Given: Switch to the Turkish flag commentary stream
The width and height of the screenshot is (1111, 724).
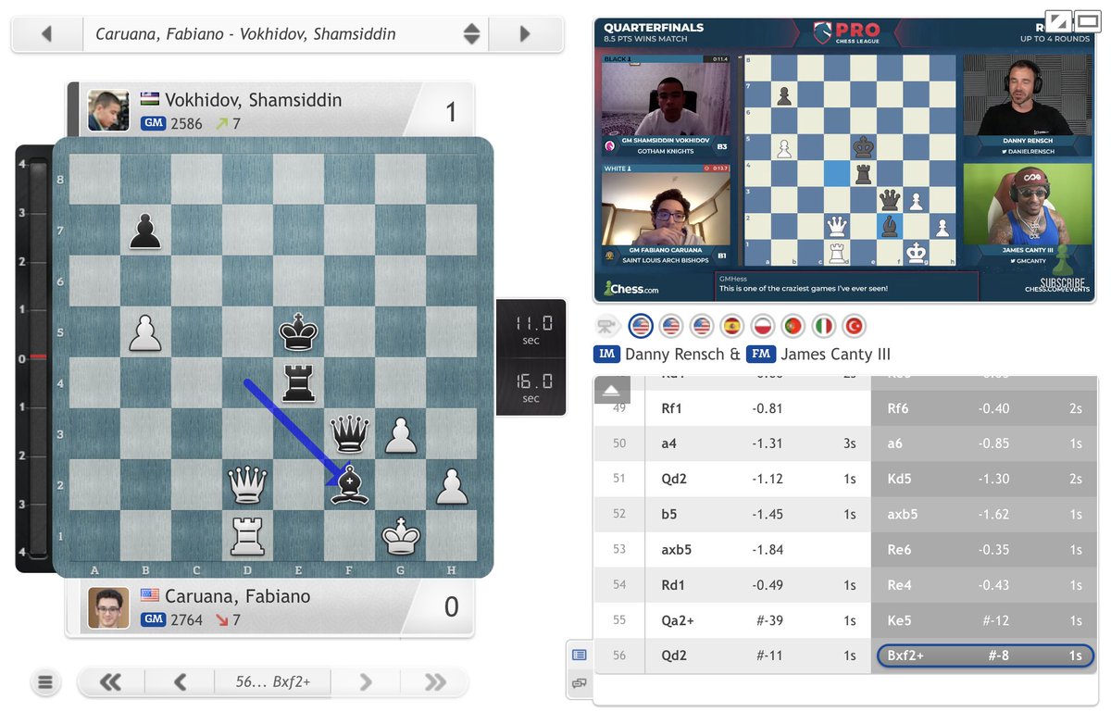Looking at the screenshot, I should (854, 326).
